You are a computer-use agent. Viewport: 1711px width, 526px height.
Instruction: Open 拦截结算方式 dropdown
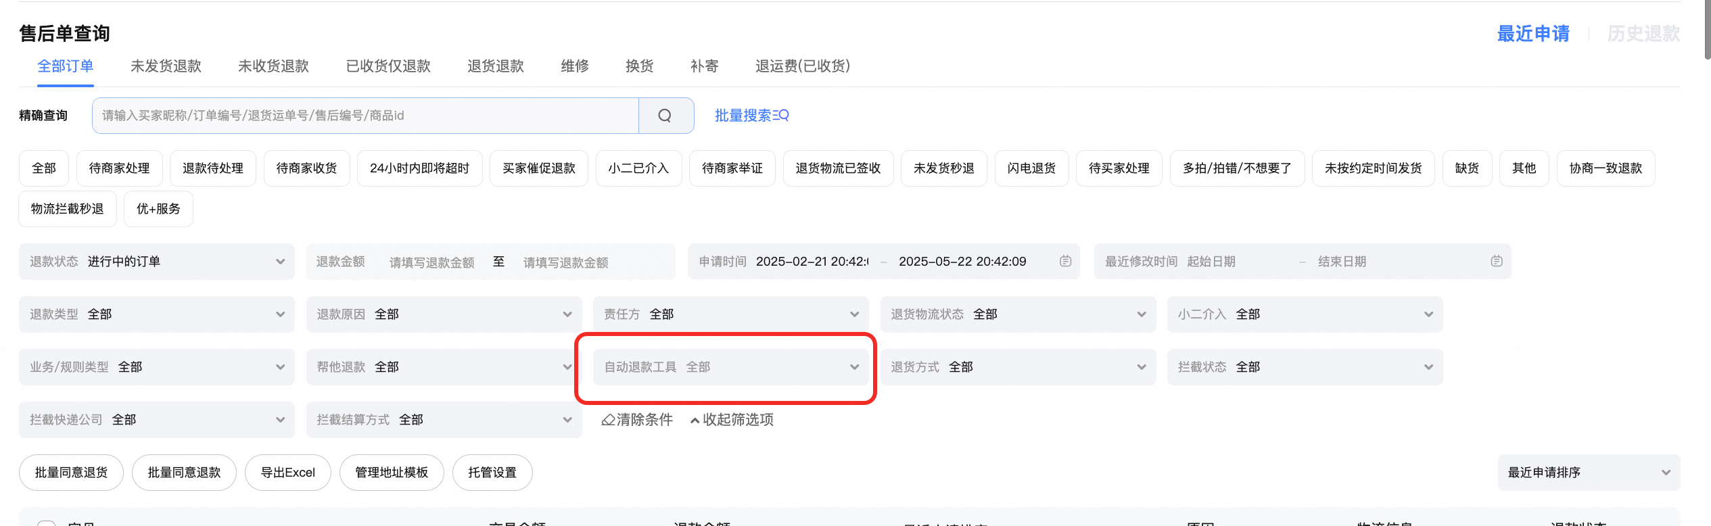(x=444, y=420)
